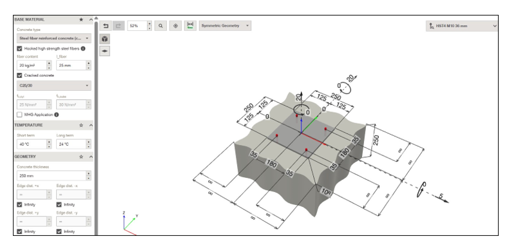The width and height of the screenshot is (509, 243).
Task: Click the Long term 24 °C field
Action: coord(71,144)
